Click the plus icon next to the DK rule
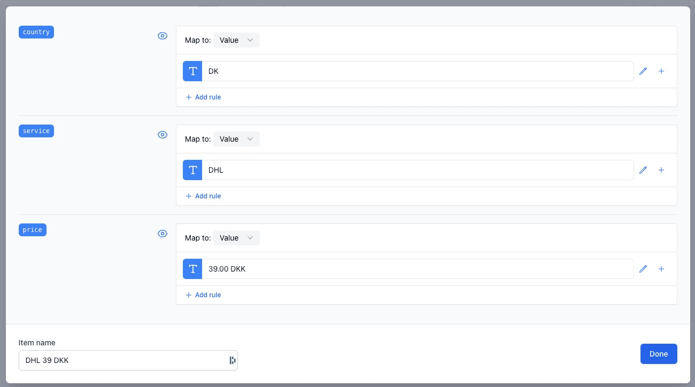Image resolution: width=695 pixels, height=387 pixels. 661,71
